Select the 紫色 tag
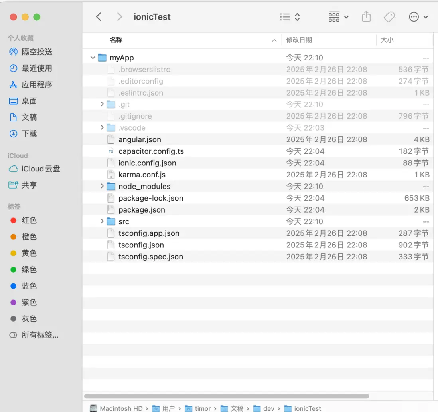The width and height of the screenshot is (438, 412). pyautogui.click(x=24, y=302)
